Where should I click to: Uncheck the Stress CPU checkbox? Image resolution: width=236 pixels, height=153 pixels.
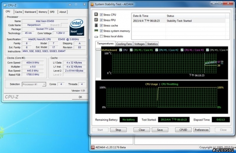pyautogui.click(x=101, y=15)
